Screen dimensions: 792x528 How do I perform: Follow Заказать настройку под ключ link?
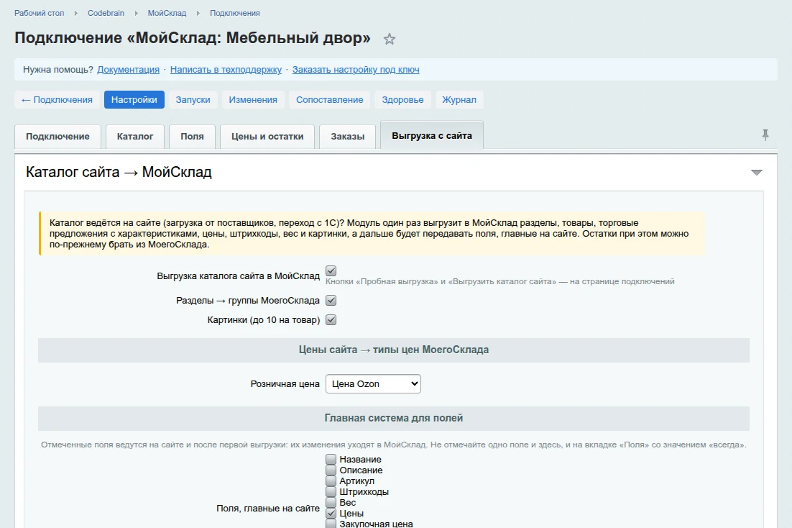pyautogui.click(x=356, y=70)
